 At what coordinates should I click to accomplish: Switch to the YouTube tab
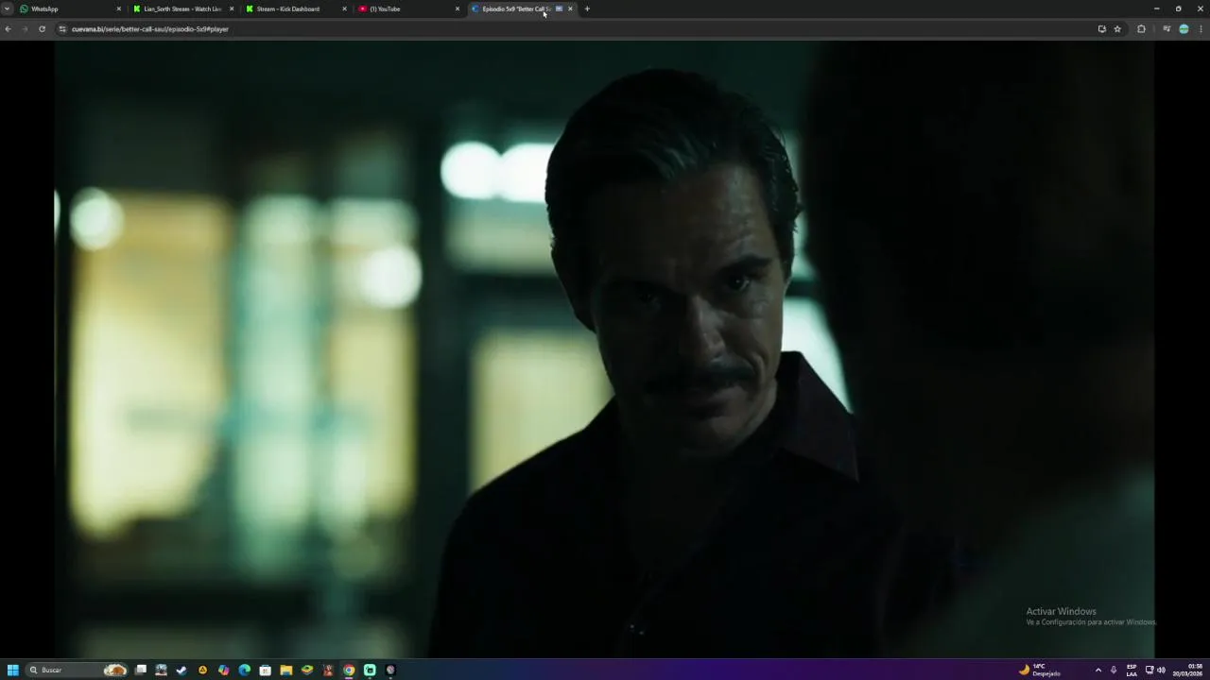(x=409, y=8)
